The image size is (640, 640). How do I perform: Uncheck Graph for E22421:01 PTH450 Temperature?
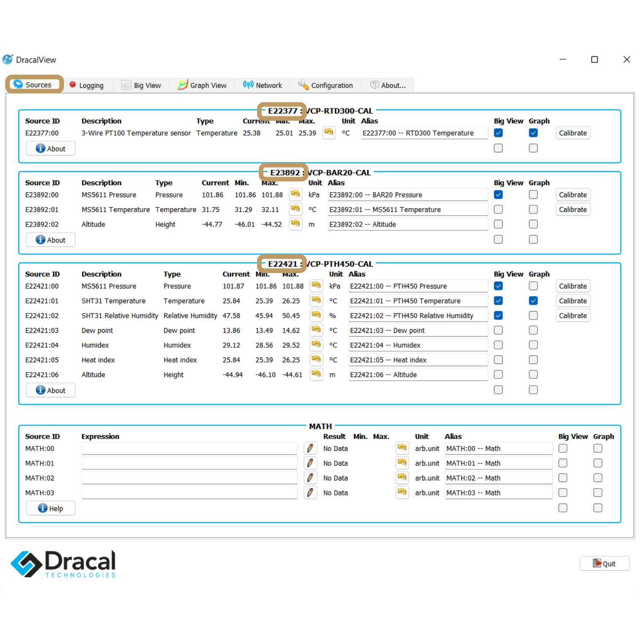[x=533, y=301]
